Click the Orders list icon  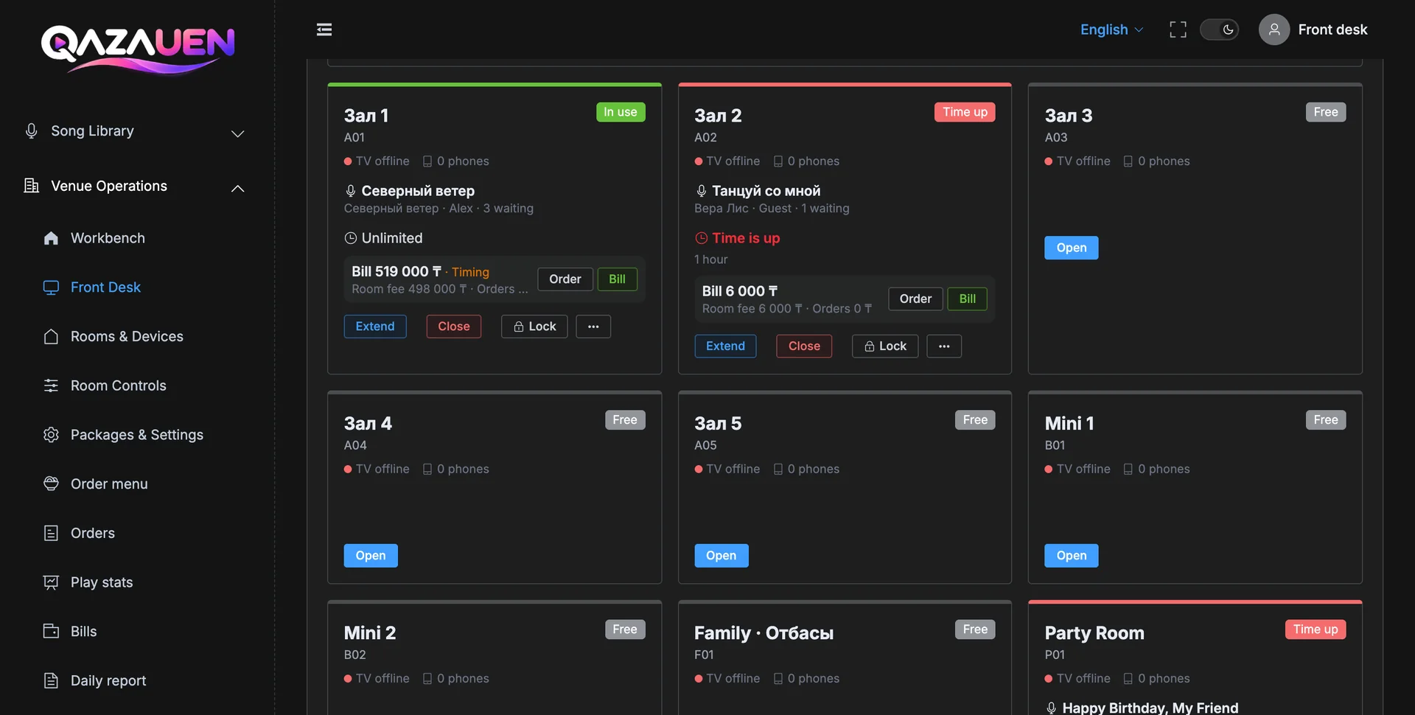(51, 533)
